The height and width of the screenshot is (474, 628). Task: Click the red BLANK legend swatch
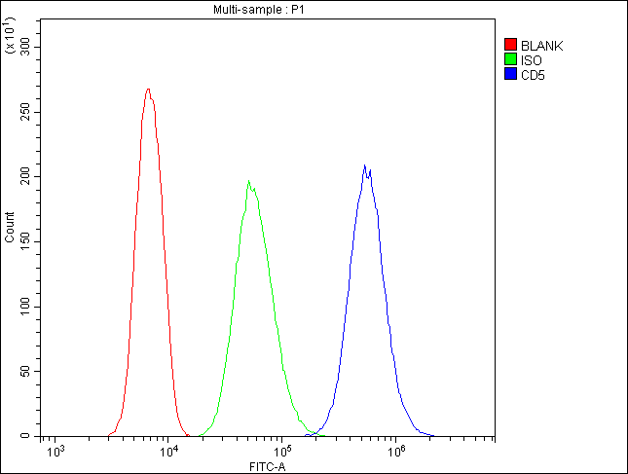click(510, 45)
